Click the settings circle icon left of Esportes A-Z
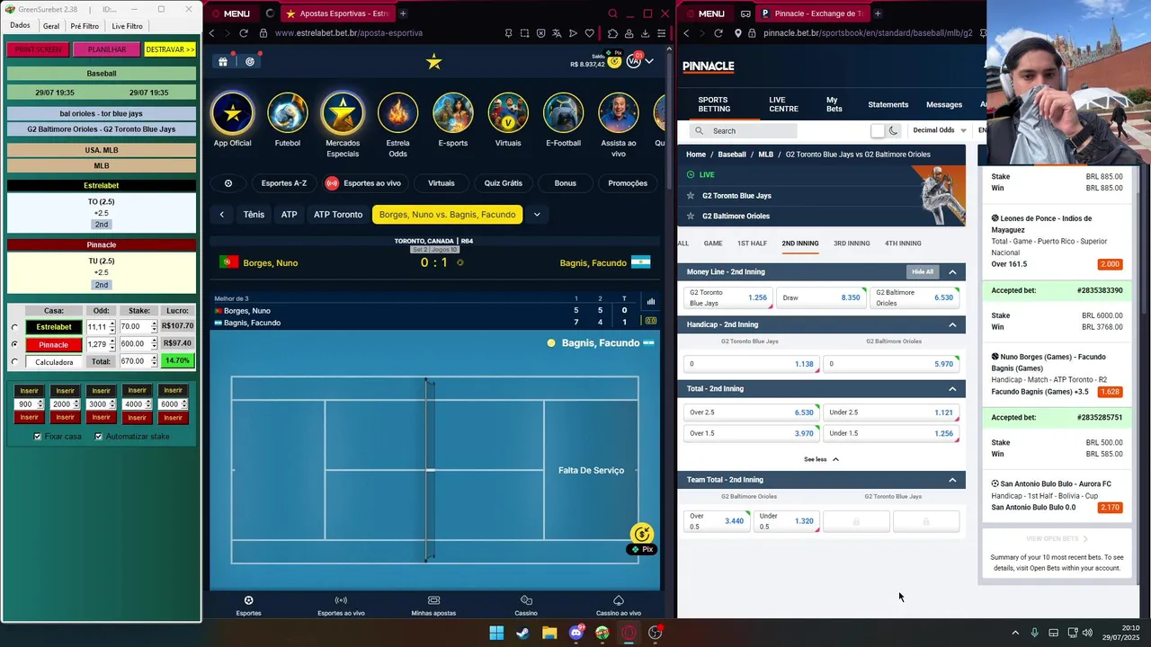The width and height of the screenshot is (1151, 647). 228,183
